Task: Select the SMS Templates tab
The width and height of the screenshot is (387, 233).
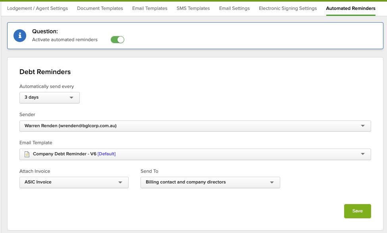Action: 193,8
